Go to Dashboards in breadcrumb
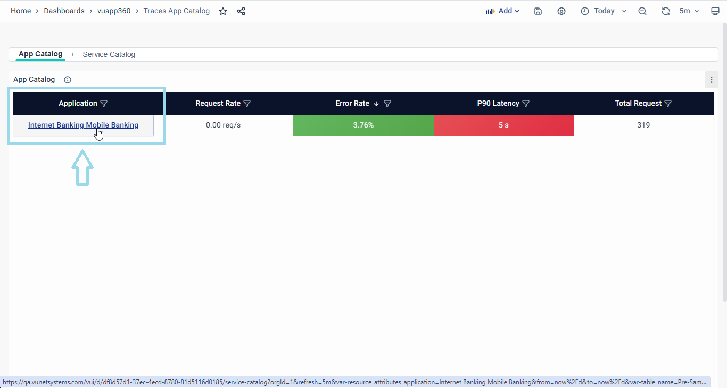 click(64, 11)
